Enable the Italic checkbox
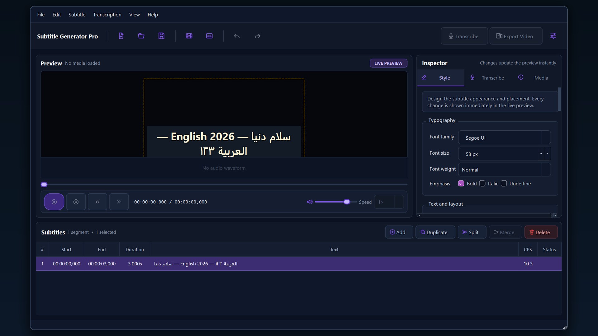The image size is (598, 336). click(482, 184)
